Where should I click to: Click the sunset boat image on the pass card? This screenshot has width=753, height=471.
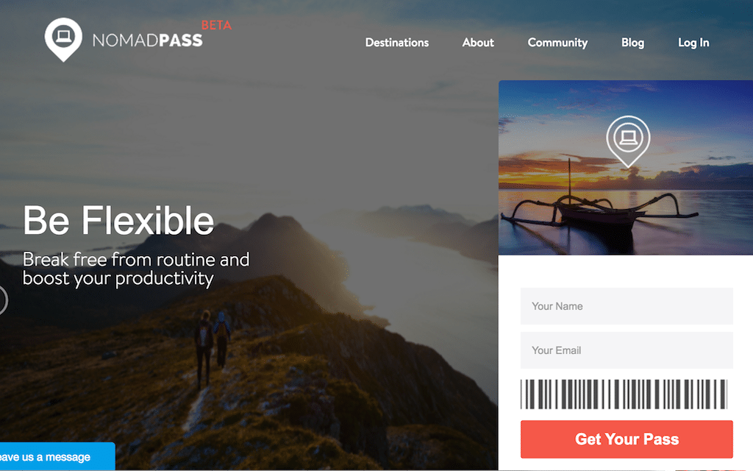pyautogui.click(x=626, y=167)
